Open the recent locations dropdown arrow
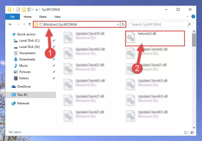Viewport: 202px width, 141px height. 24,24
